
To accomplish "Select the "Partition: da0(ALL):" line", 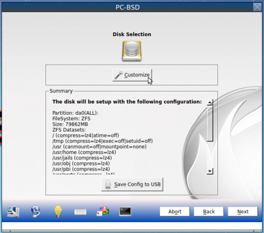I will pyautogui.click(x=75, y=113).
